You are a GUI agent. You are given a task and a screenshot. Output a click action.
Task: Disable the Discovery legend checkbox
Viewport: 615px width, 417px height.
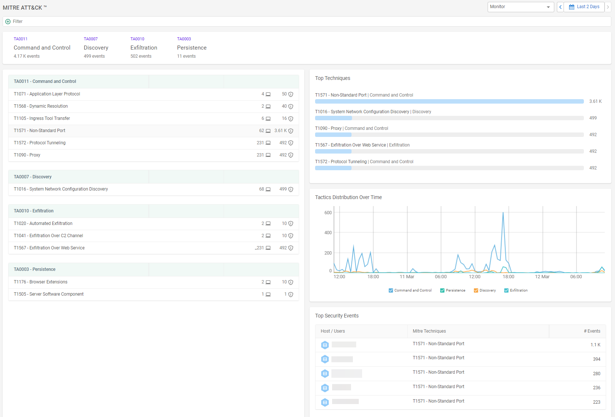[x=476, y=290]
